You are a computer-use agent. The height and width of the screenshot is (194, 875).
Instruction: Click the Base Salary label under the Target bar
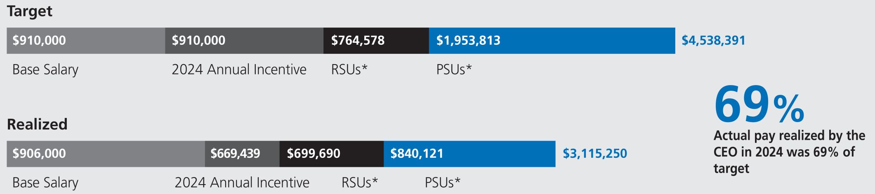45,69
